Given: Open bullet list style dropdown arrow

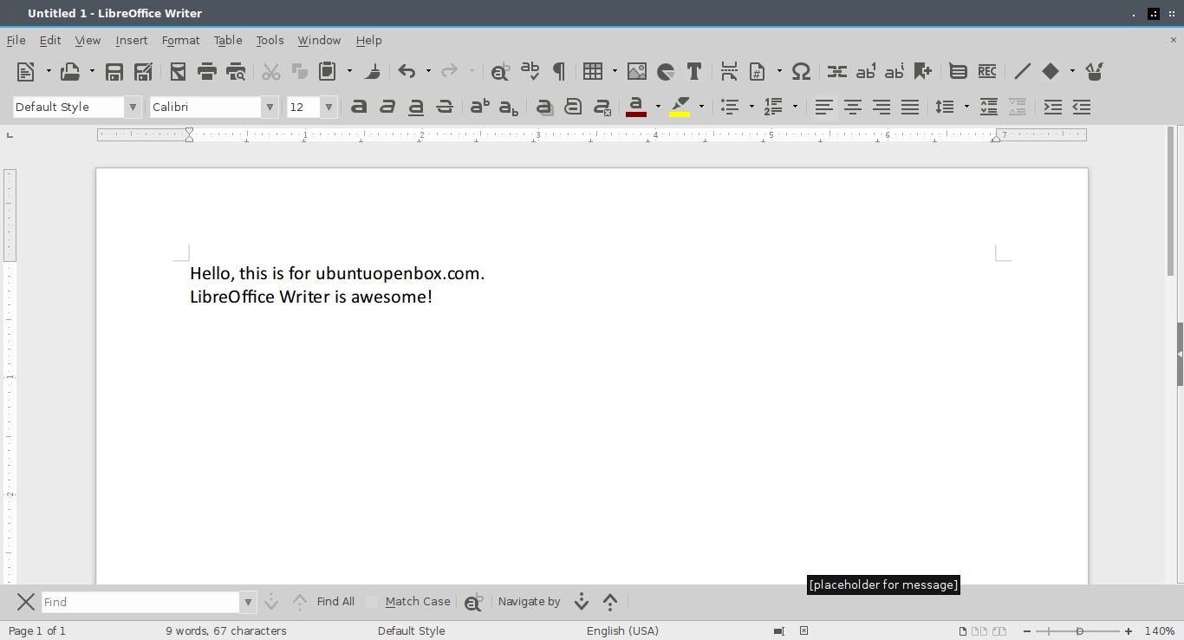Looking at the screenshot, I should 751,107.
